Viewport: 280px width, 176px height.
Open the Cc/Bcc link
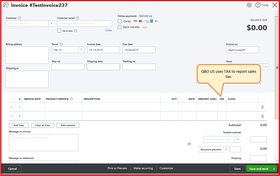108,30
